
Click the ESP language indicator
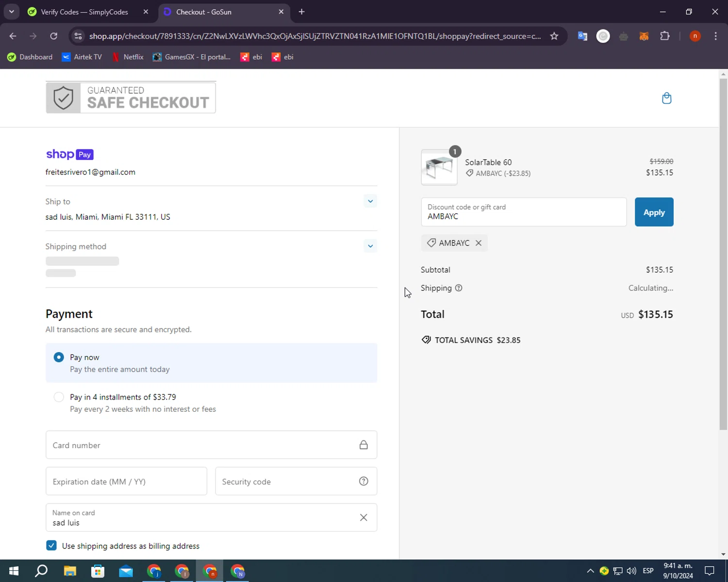(x=648, y=571)
